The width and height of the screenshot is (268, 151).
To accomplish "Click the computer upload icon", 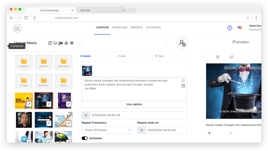I will (x=55, y=43).
